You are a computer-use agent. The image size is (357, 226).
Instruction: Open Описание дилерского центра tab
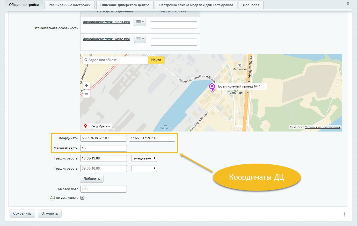click(x=125, y=5)
